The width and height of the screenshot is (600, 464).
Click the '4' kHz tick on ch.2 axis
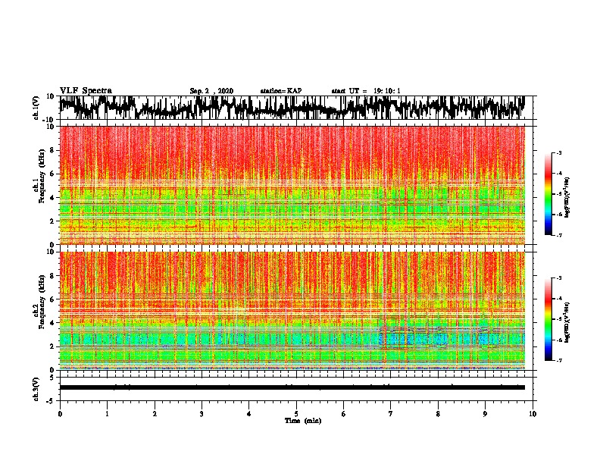tap(53, 323)
